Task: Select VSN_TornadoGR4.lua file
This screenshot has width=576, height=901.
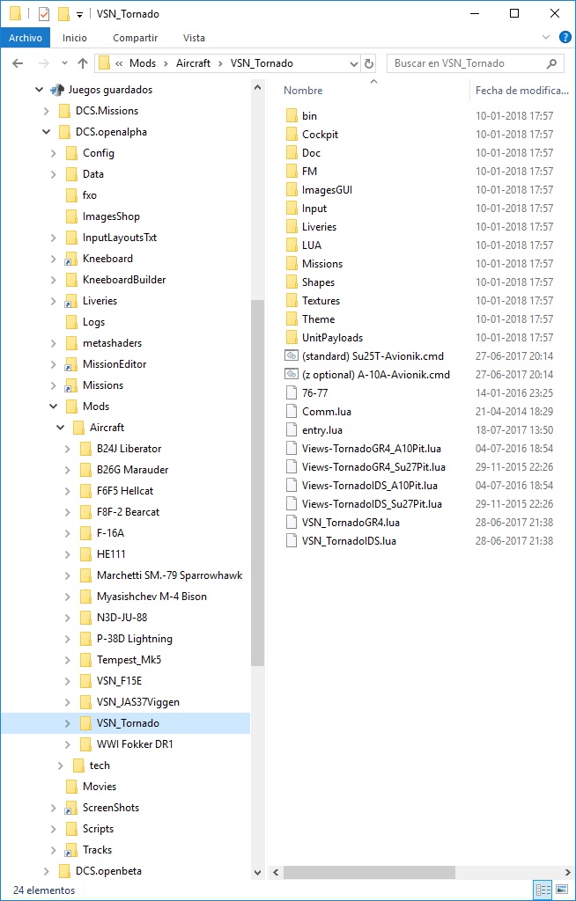Action: click(x=351, y=523)
